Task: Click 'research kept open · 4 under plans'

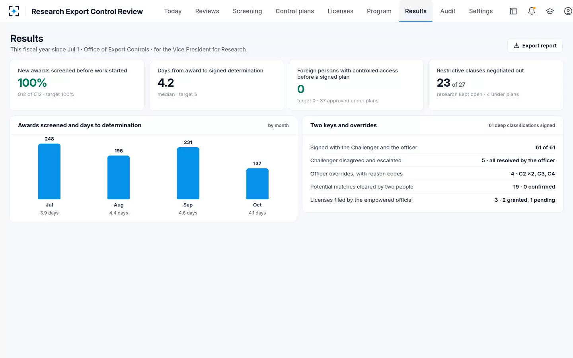Action: pos(478,94)
